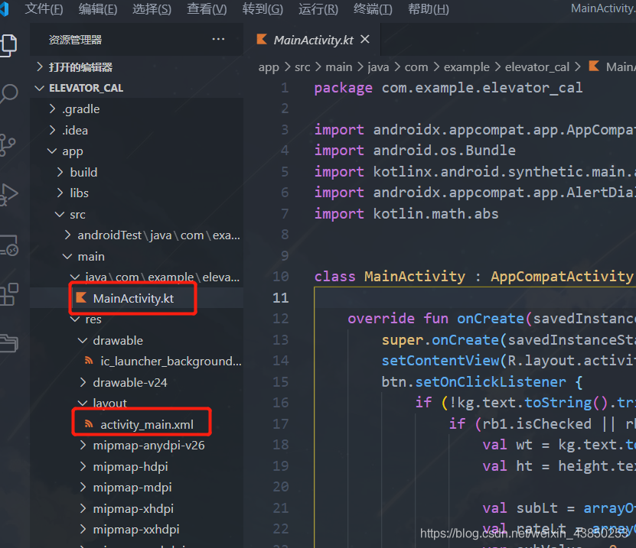Click 'app' in the breadcrumb path
Screen dimensions: 636x548
tap(269, 67)
